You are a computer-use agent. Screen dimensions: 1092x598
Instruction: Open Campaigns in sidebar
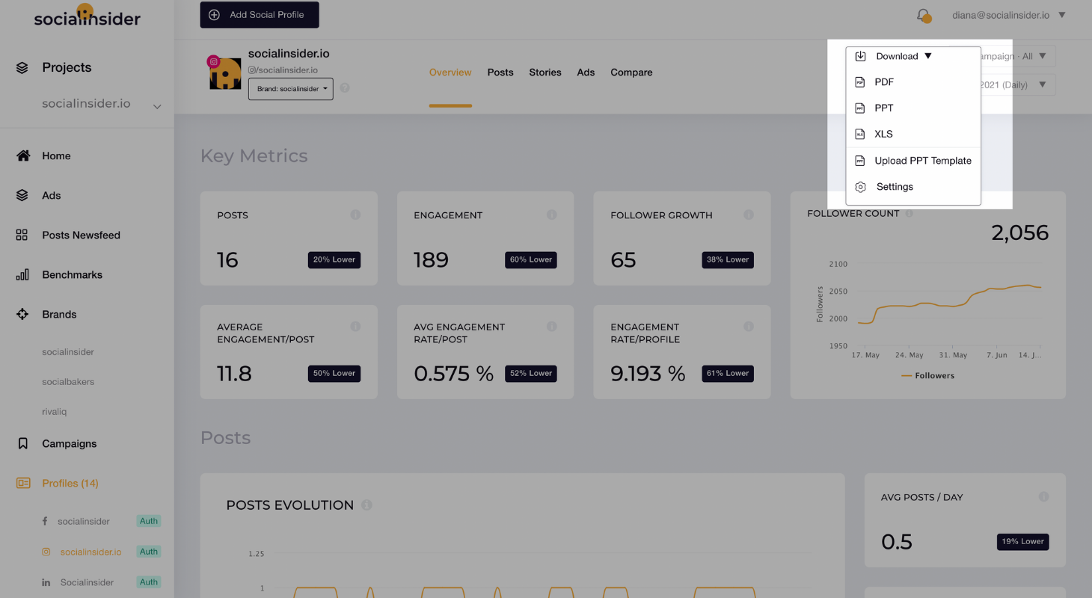[69, 443]
